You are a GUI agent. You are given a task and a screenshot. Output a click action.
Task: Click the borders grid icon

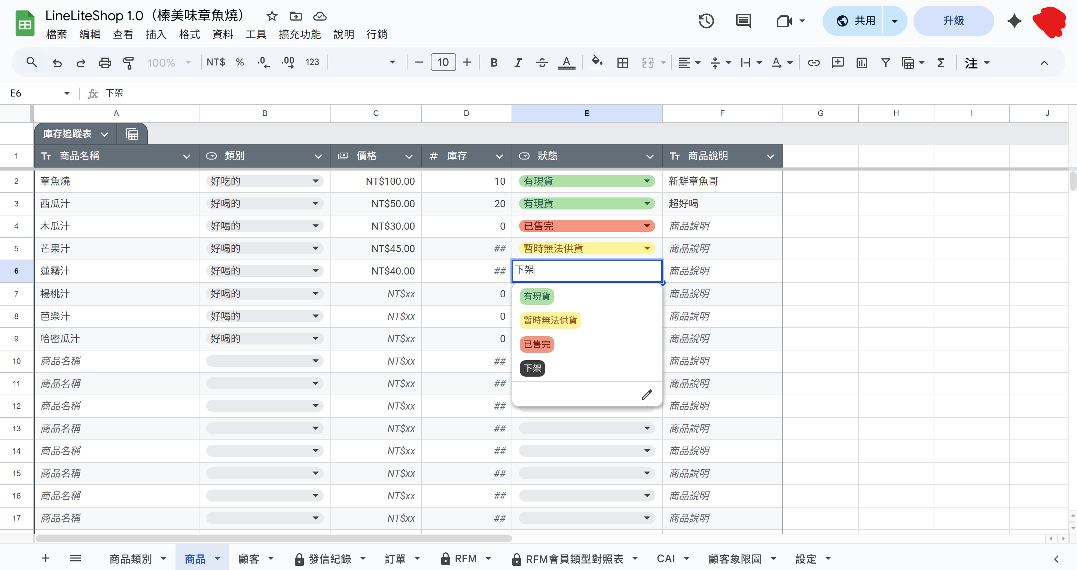tap(622, 63)
